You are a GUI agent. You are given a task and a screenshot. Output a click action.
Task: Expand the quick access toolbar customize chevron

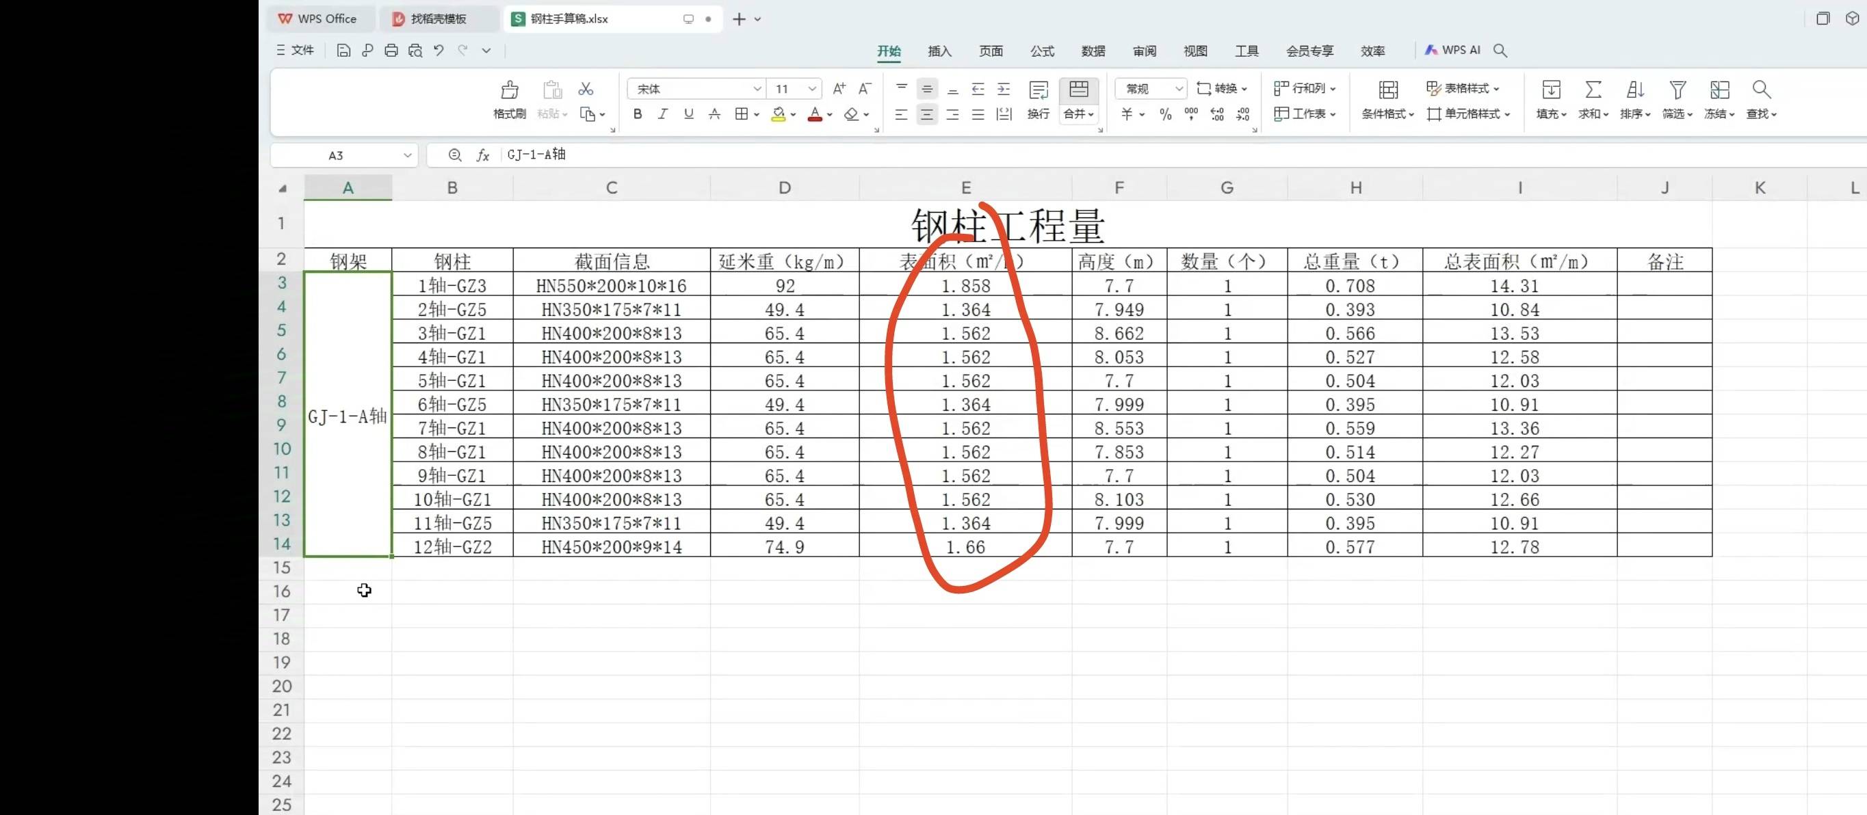tap(486, 51)
